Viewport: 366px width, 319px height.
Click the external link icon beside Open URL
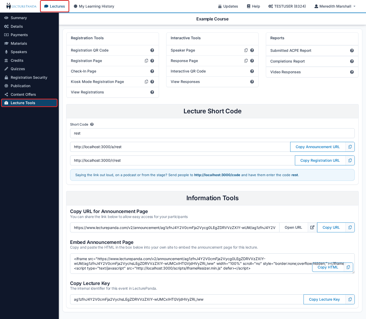(x=312, y=227)
